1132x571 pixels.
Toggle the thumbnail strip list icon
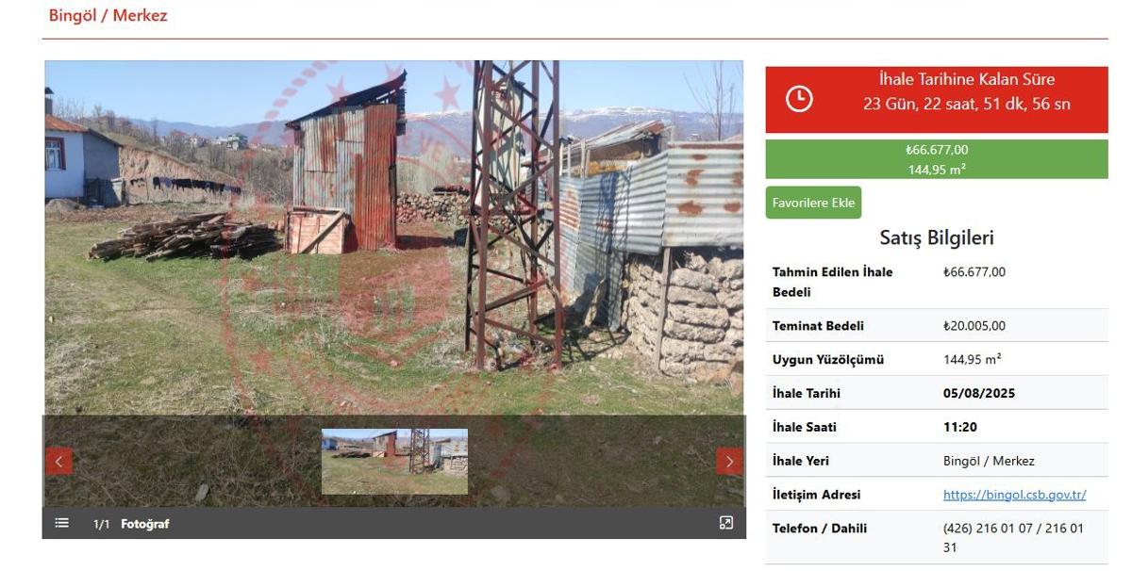click(x=62, y=523)
